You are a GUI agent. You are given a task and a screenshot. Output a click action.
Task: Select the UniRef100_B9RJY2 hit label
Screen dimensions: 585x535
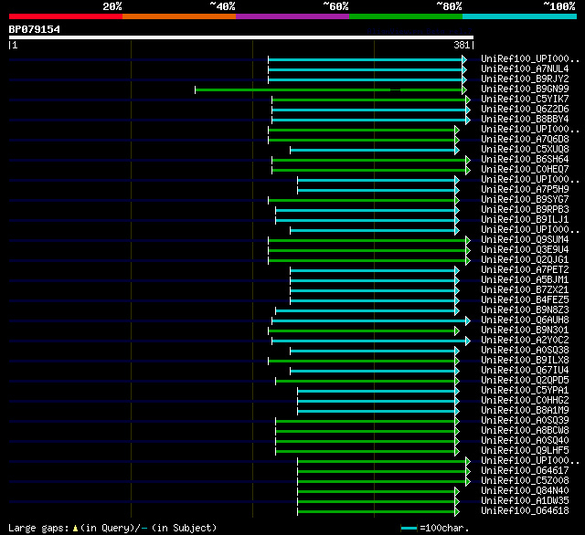525,79
